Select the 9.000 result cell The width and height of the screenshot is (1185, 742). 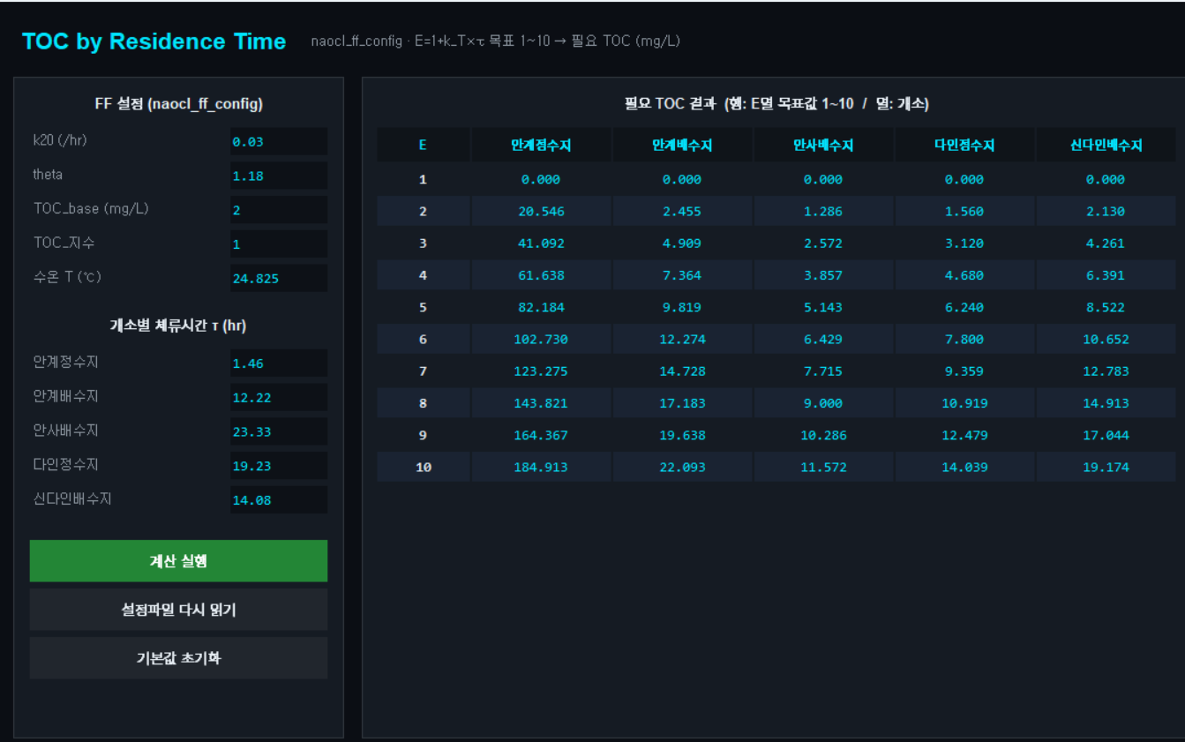coord(823,403)
